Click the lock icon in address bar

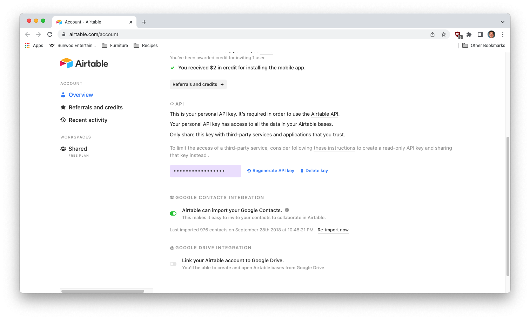[x=64, y=34]
